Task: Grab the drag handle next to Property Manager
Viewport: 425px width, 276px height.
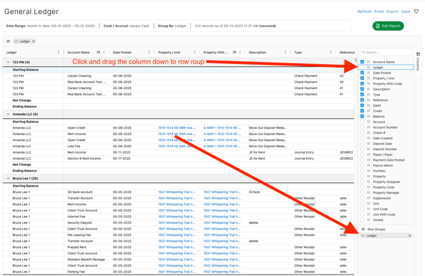Action: click(x=368, y=192)
